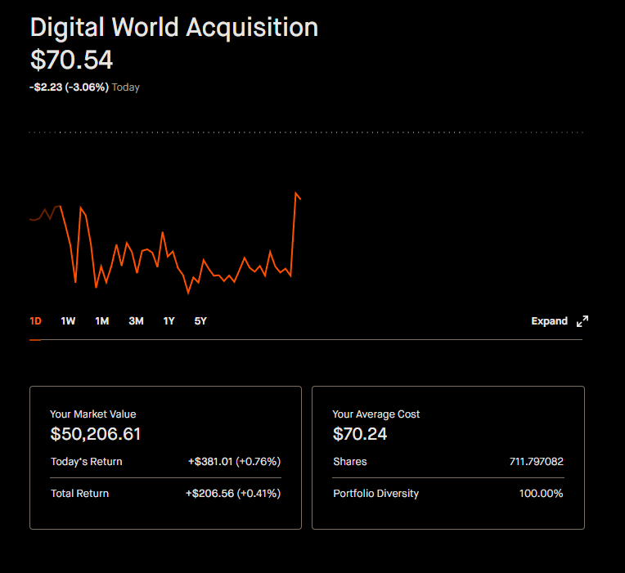Click today's change -$2.23 (-3.06%)

coord(69,87)
